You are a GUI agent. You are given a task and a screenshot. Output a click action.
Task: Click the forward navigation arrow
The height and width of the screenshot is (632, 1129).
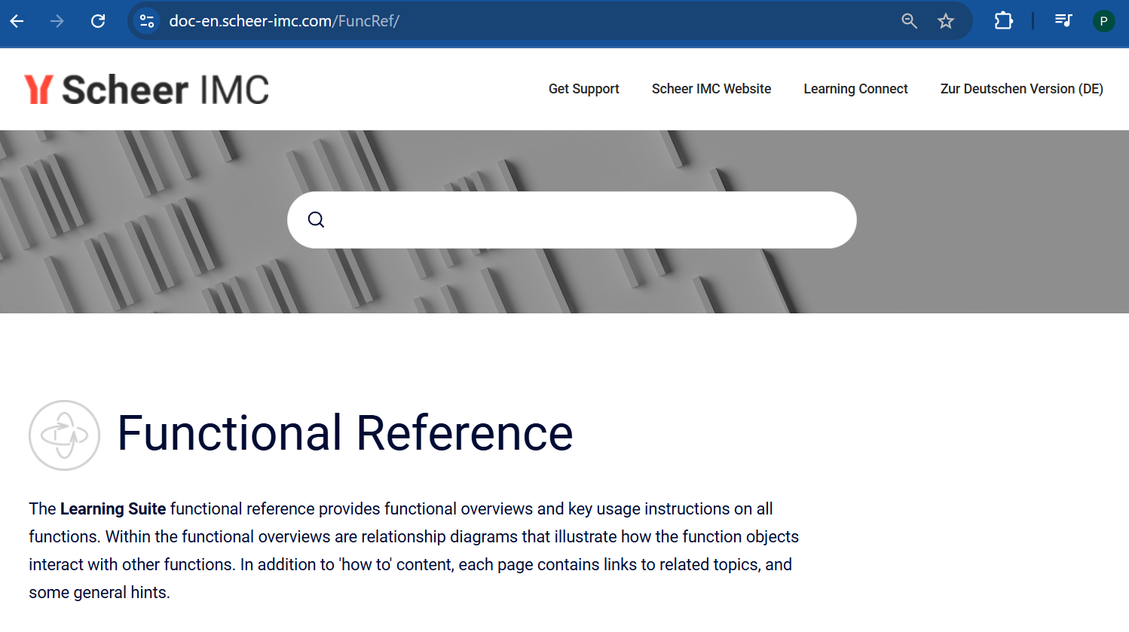pos(57,20)
